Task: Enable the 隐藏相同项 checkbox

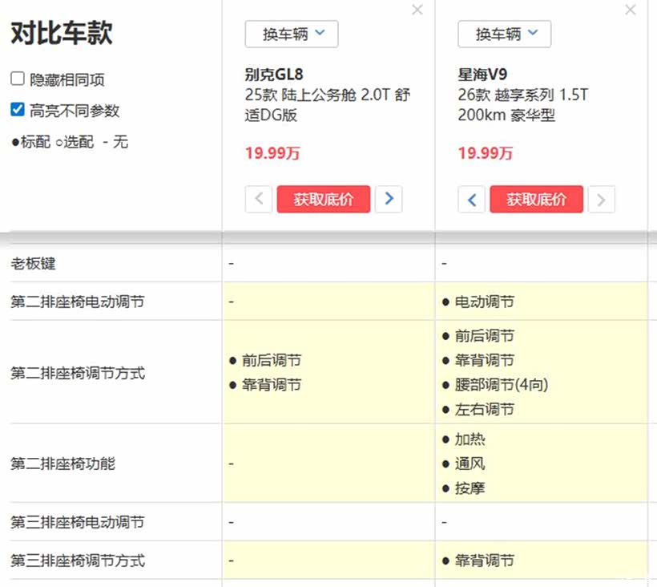Action: [18, 79]
